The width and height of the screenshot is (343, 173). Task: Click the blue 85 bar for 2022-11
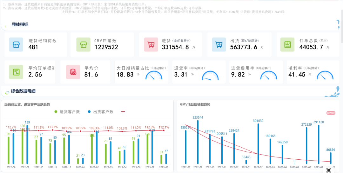click(x=55, y=152)
